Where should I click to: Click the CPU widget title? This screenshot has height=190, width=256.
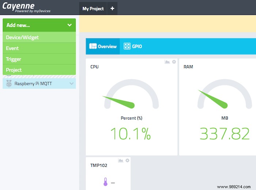click(x=94, y=67)
